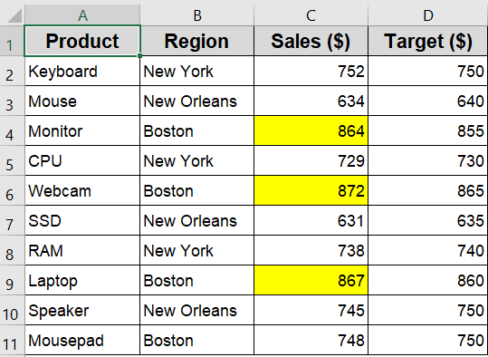Select row 11 header
The image size is (488, 357).
click(12, 340)
